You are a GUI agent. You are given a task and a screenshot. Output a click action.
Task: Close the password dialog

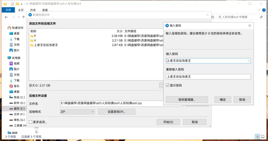(x=250, y=26)
